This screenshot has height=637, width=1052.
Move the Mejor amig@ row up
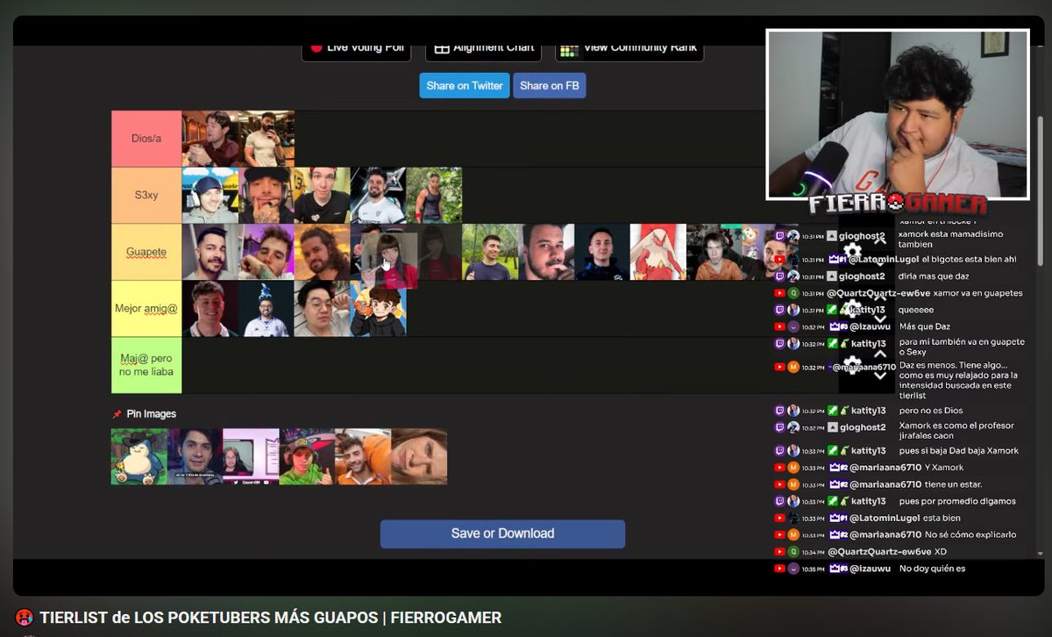point(880,298)
